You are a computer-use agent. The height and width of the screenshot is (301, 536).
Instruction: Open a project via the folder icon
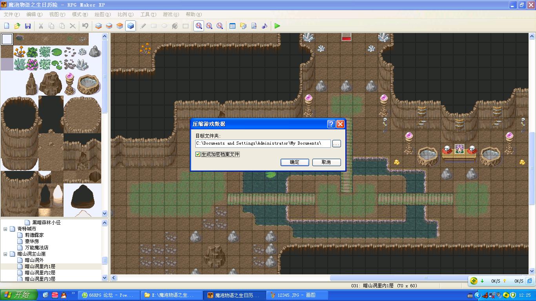[17, 26]
